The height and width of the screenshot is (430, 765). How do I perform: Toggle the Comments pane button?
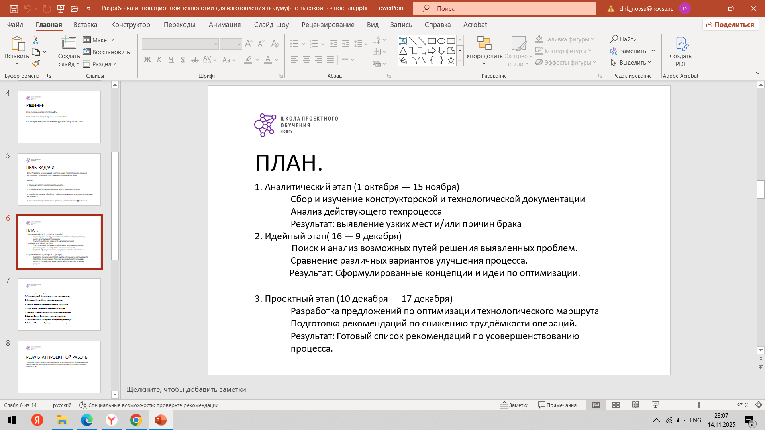coord(557,405)
